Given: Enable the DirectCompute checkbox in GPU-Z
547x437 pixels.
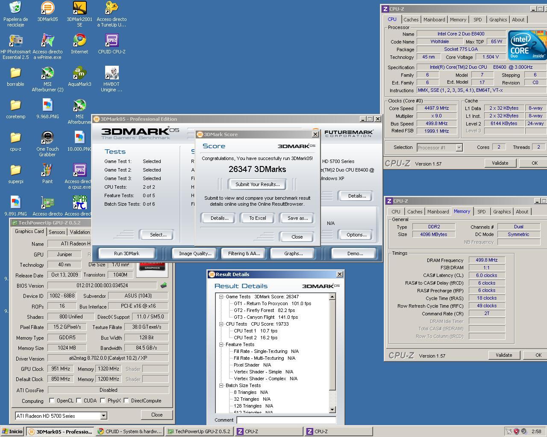Looking at the screenshot, I should coord(126,401).
